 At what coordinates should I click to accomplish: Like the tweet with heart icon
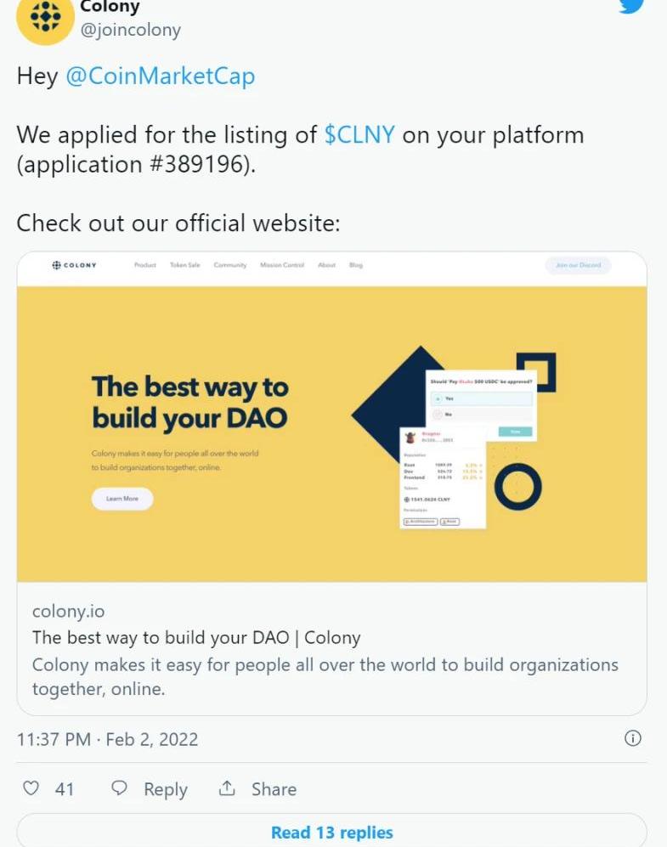point(31,788)
